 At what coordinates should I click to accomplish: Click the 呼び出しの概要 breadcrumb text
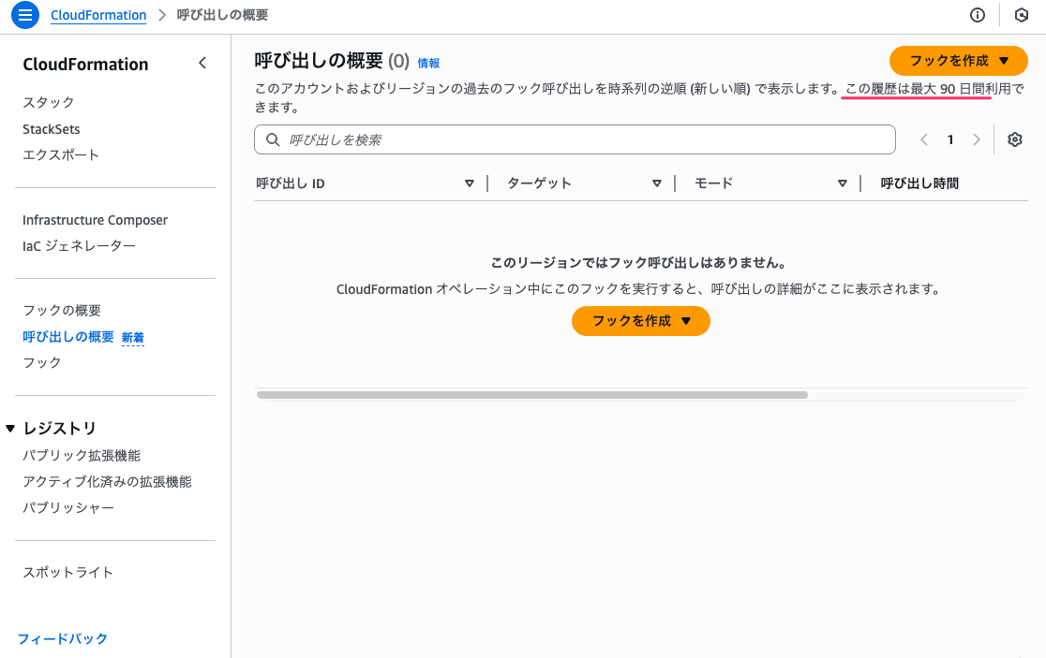coord(222,15)
